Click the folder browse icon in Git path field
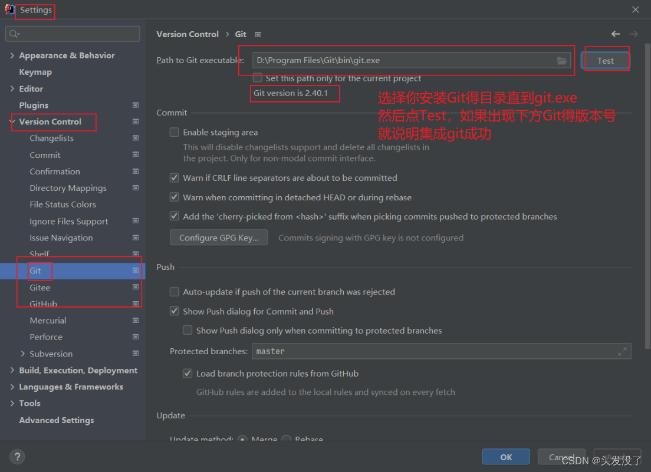This screenshot has height=472, width=651. tap(561, 61)
